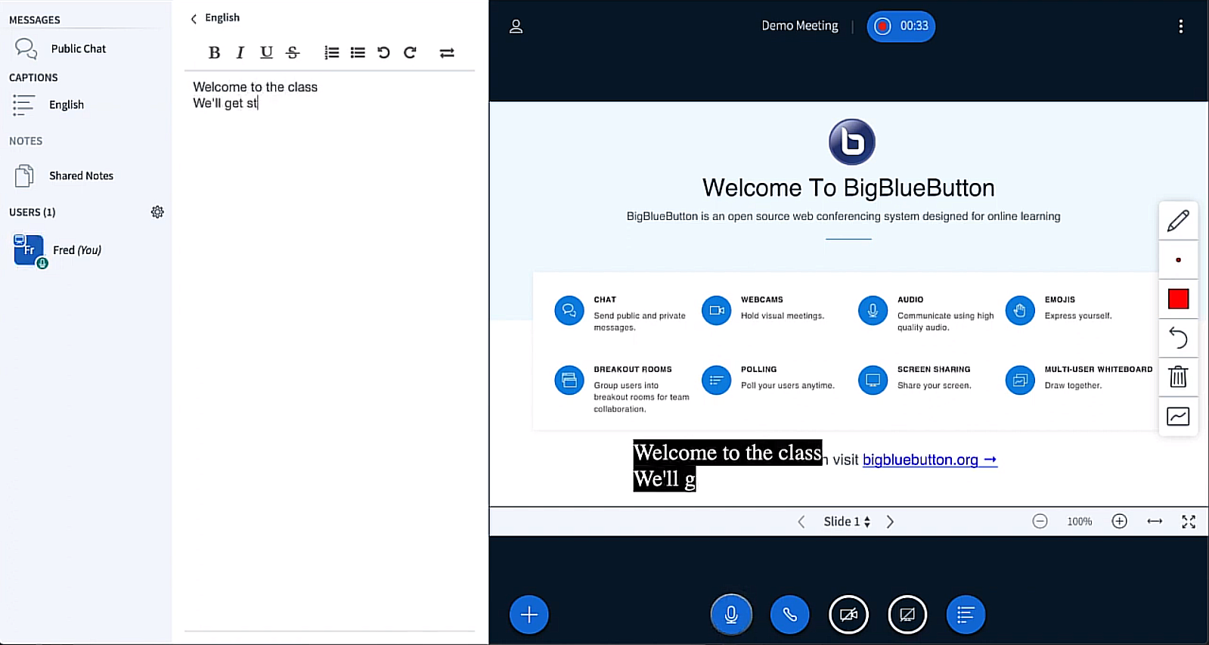Click the Demo Meeting title

pos(799,26)
